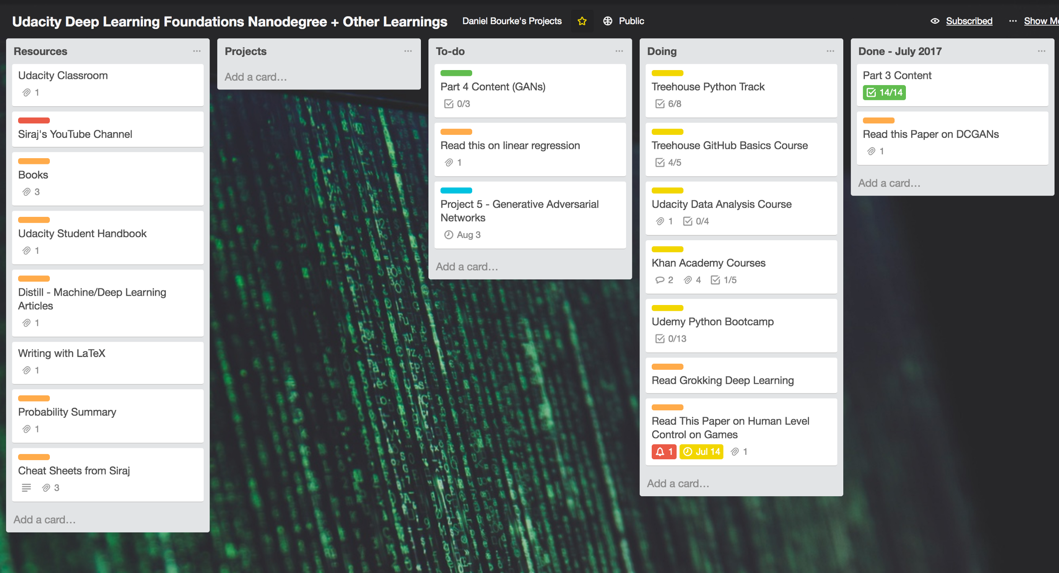Click Add a card in Projects list

[255, 77]
